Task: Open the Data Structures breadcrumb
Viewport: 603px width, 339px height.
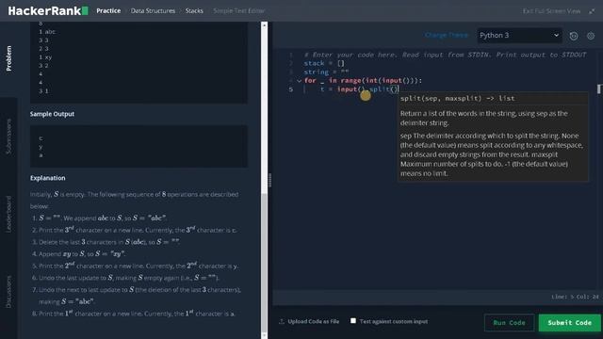Action: (153, 10)
